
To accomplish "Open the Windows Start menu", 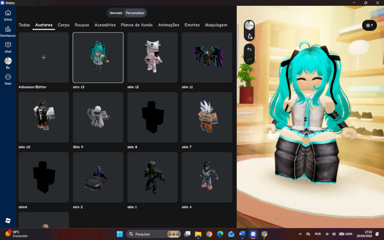I will click(120, 234).
